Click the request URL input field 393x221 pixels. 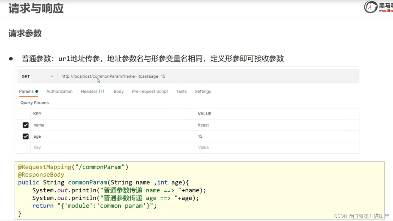click(208, 76)
